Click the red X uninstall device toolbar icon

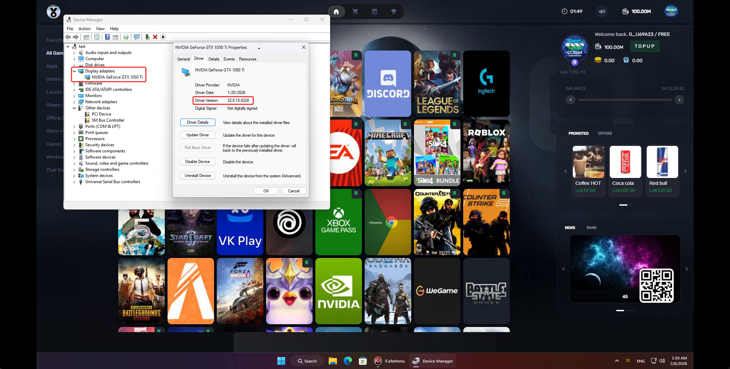[155, 37]
